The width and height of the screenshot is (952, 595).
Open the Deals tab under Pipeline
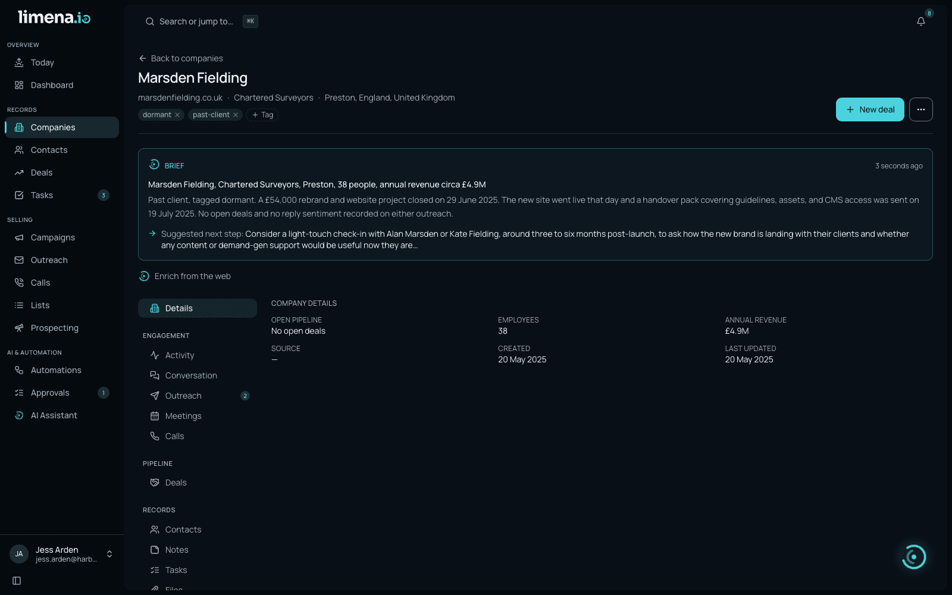(198, 483)
